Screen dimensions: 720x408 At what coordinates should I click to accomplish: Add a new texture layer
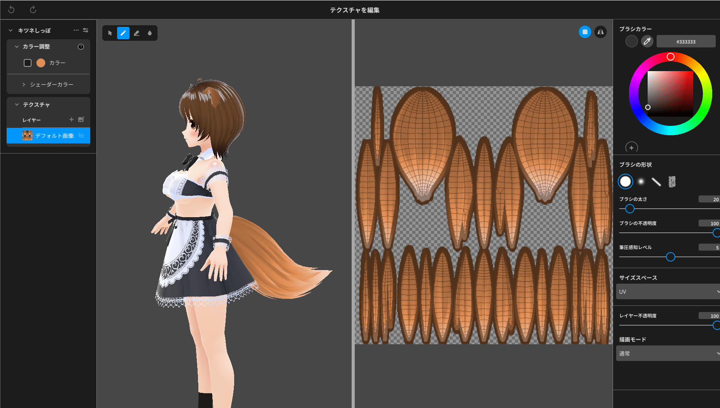pos(71,120)
